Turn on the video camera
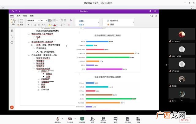This screenshot has width=196, height=124. (70, 120)
